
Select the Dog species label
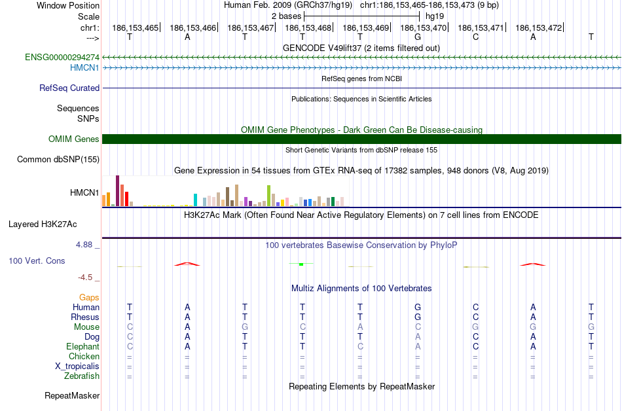click(92, 337)
